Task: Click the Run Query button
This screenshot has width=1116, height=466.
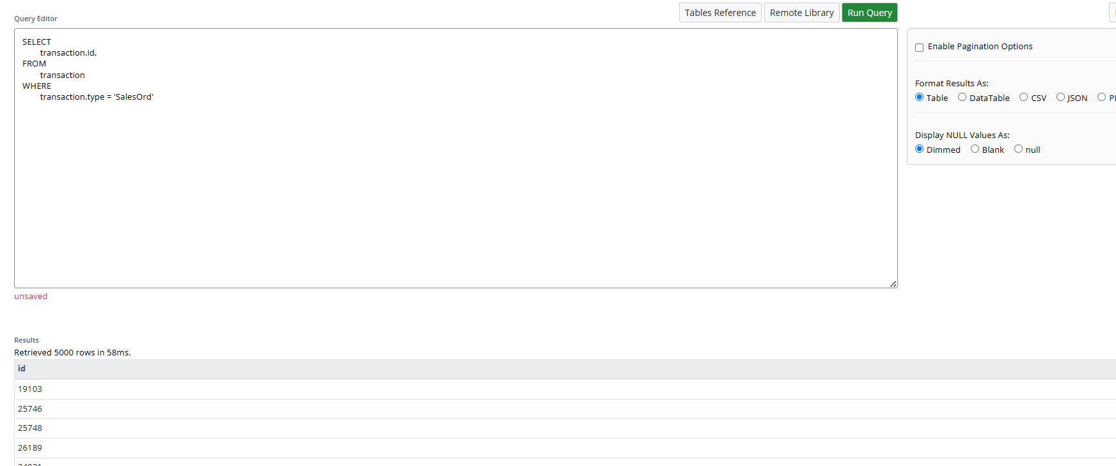Action: point(869,13)
